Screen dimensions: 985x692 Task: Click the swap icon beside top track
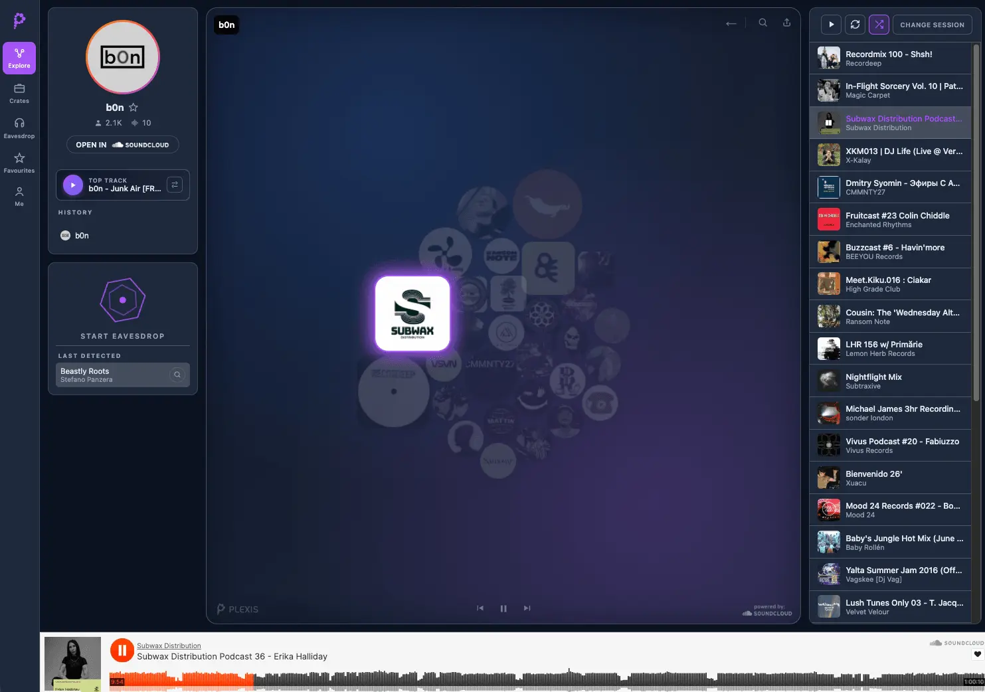pyautogui.click(x=175, y=185)
